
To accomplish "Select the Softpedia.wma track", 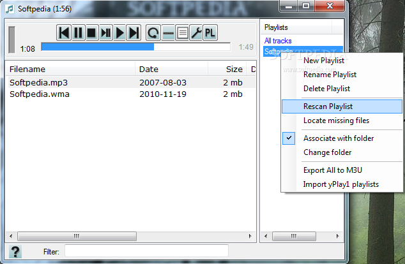I will click(40, 94).
